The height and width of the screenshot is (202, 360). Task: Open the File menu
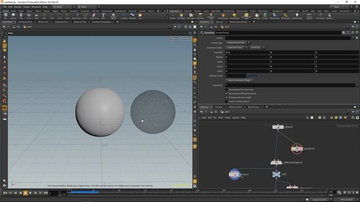pos(4,7)
